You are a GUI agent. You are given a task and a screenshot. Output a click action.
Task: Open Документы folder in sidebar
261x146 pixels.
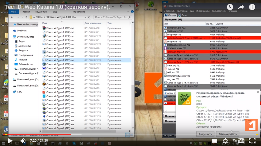pyautogui.click(x=23, y=46)
